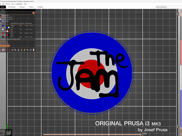Screen dimensions: 182x136
Task: Toggle Color changes visibility icon
Action: click(x=18, y=50)
